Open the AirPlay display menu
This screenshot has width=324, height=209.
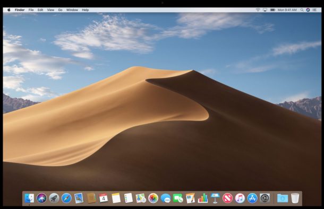[x=265, y=10]
